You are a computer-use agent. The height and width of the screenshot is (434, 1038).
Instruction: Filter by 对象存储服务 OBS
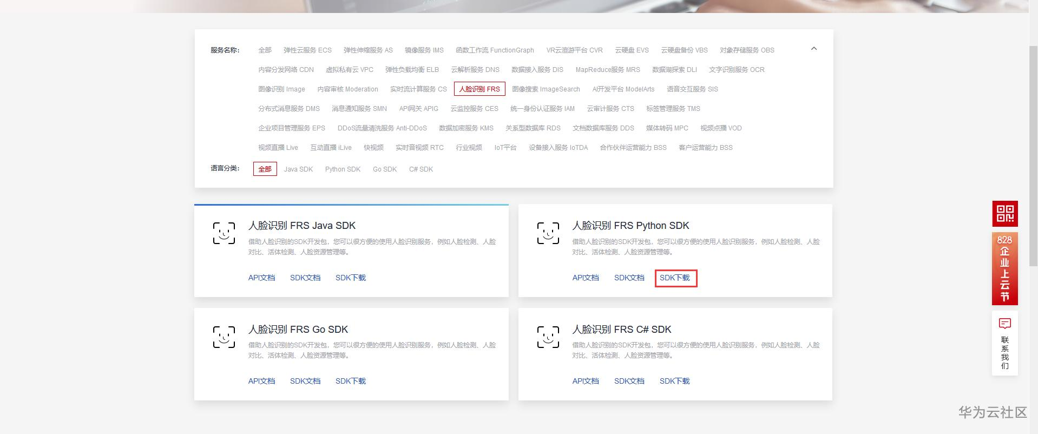747,50
